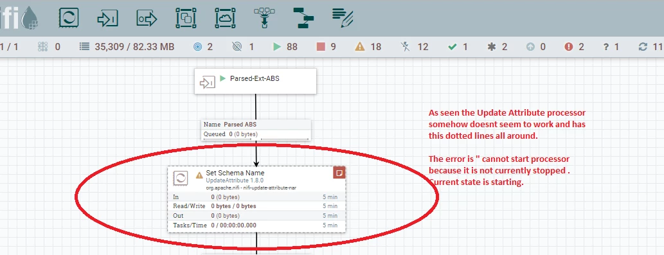The width and height of the screenshot is (664, 255).
Task: Select the Label toolbar icon
Action: 343,18
